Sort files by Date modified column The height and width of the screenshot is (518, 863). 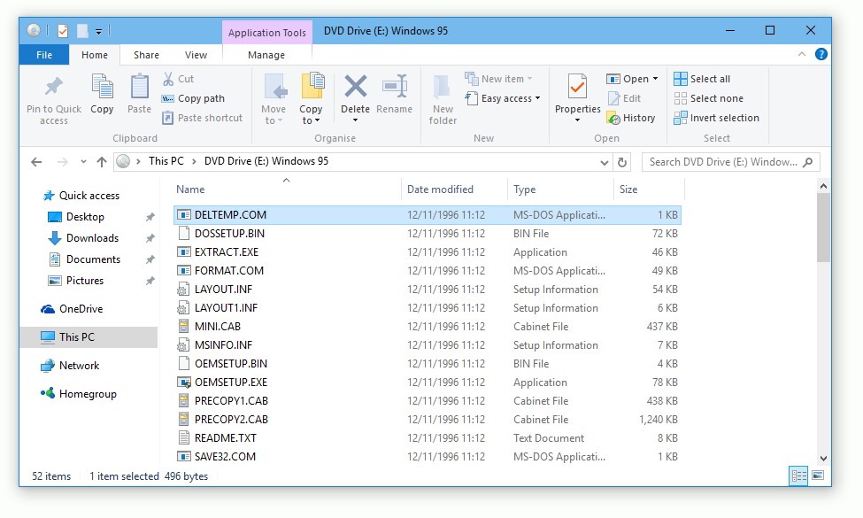[454, 189]
